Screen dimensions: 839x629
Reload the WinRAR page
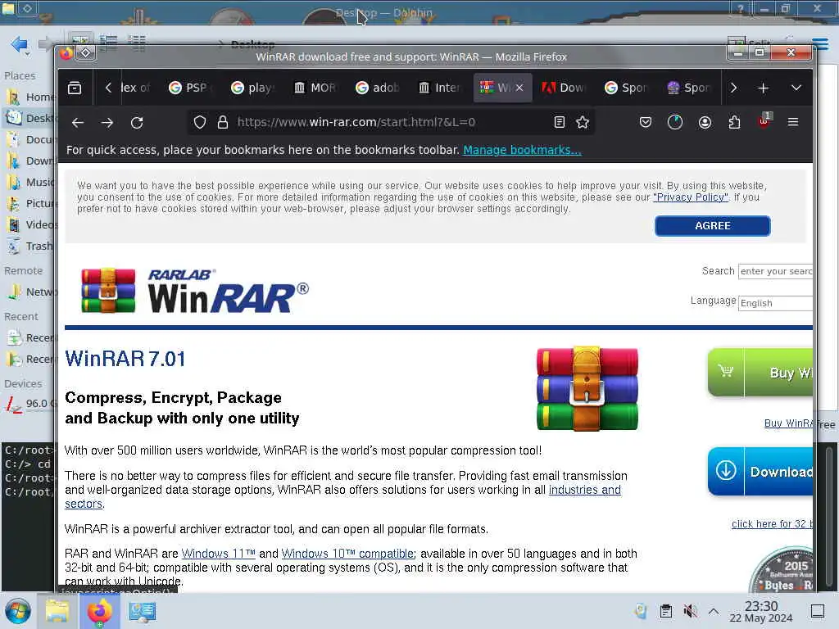click(137, 123)
